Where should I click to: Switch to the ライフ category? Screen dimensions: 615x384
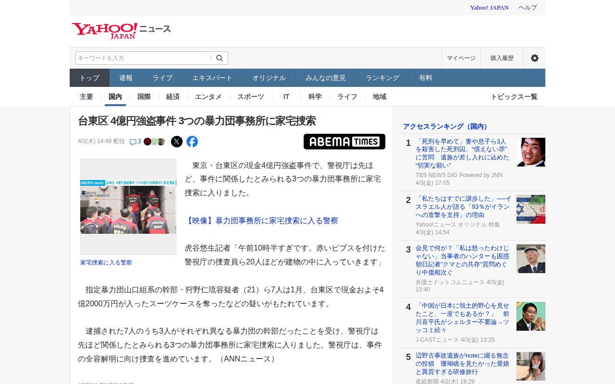[347, 96]
